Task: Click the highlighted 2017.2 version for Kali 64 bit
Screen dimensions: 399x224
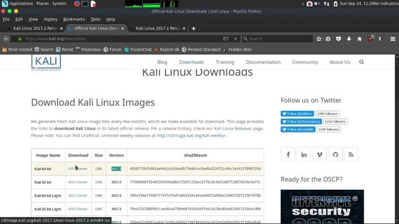Action: click(117, 169)
